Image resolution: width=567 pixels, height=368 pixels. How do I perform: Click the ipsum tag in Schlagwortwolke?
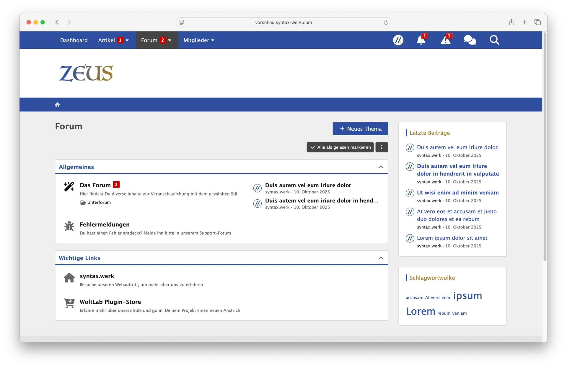pyautogui.click(x=467, y=295)
